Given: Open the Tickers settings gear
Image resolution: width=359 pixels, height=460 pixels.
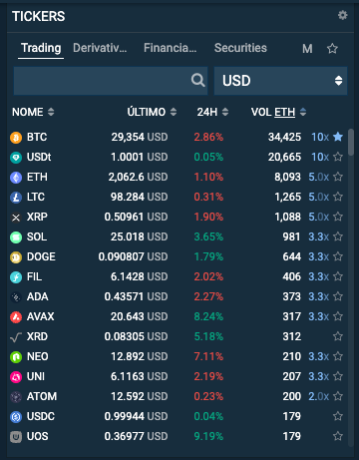Looking at the screenshot, I should 342,15.
